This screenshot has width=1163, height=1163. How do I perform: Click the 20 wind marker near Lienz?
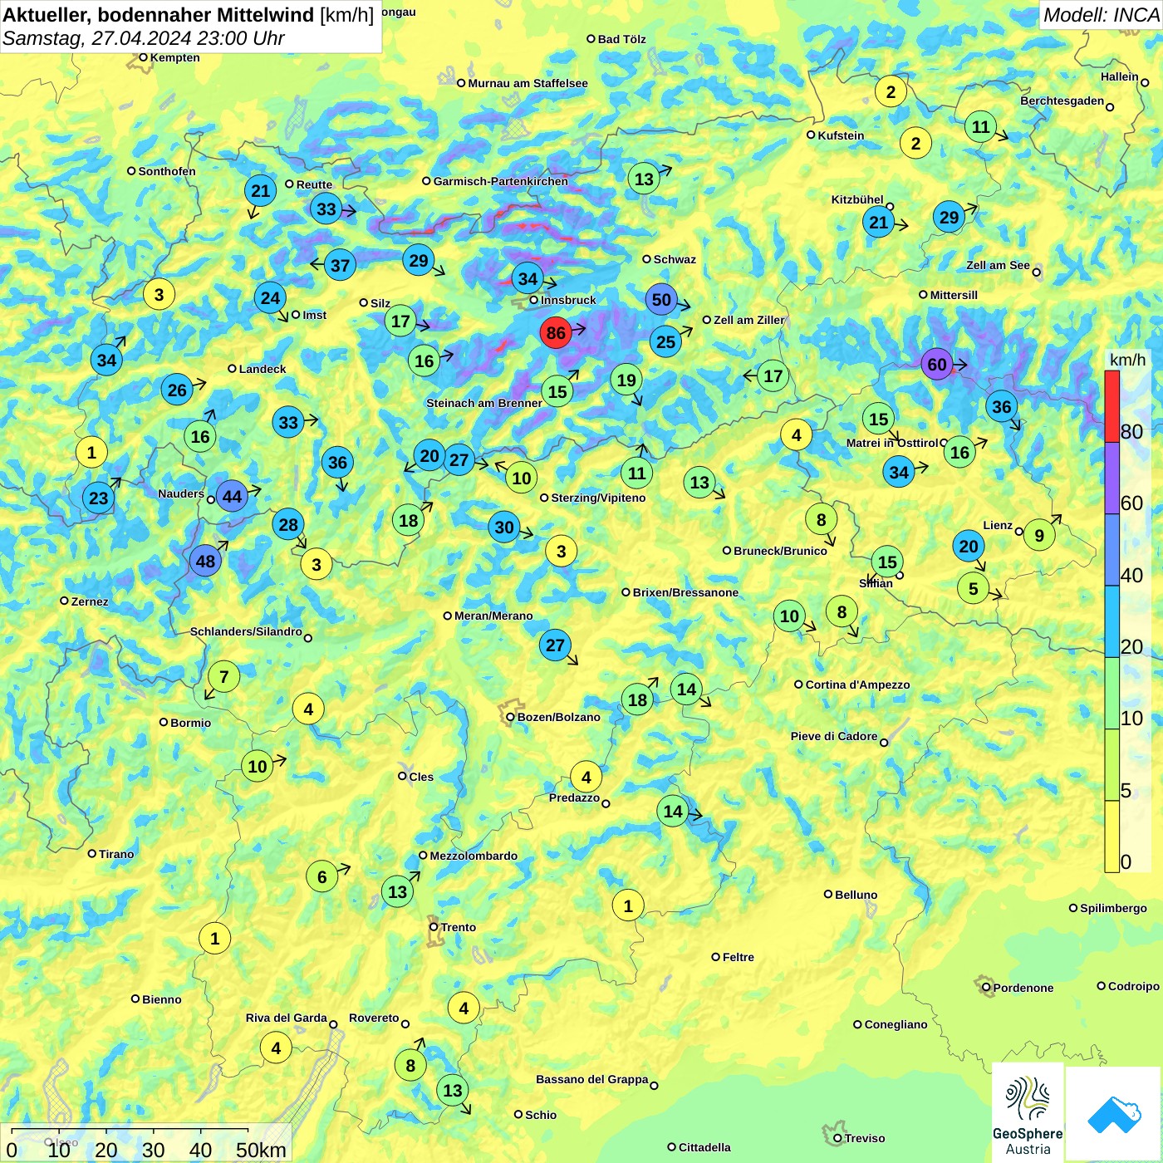(x=969, y=546)
